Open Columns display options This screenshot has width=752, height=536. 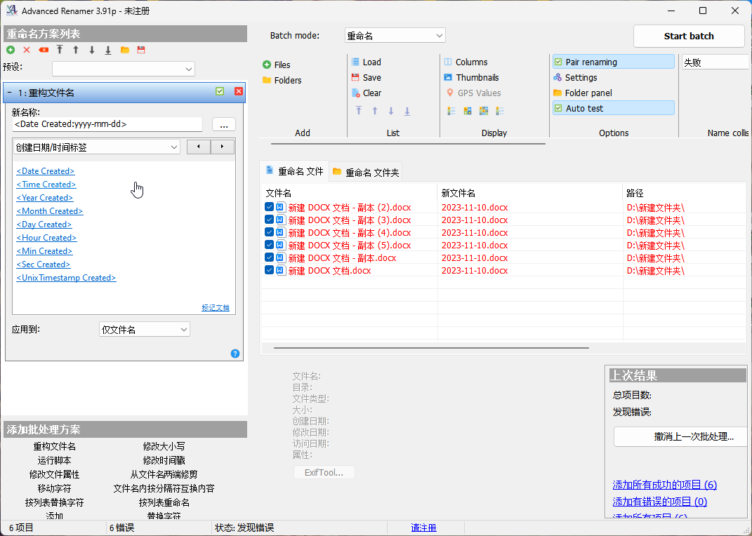click(466, 62)
